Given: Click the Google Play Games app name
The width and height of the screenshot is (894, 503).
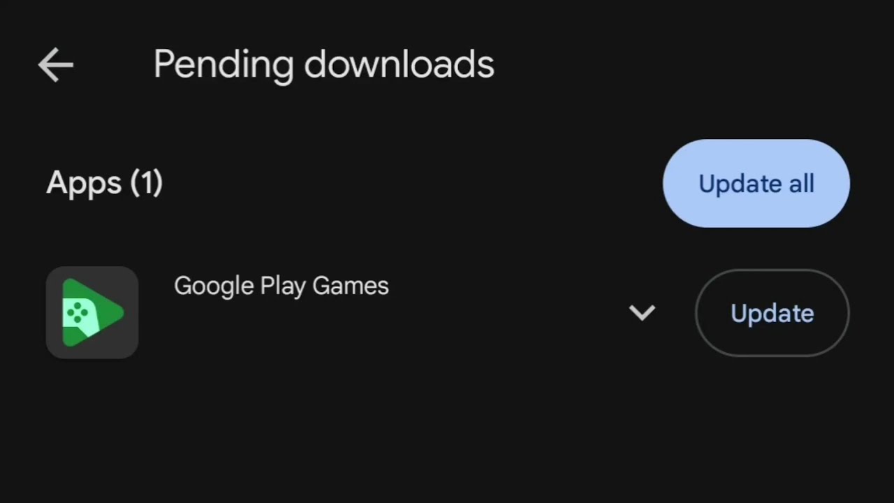Looking at the screenshot, I should tap(281, 286).
